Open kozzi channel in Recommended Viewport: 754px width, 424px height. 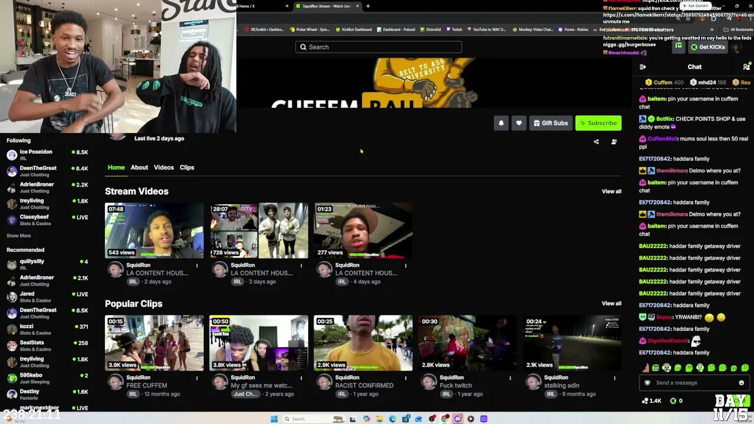coord(47,329)
